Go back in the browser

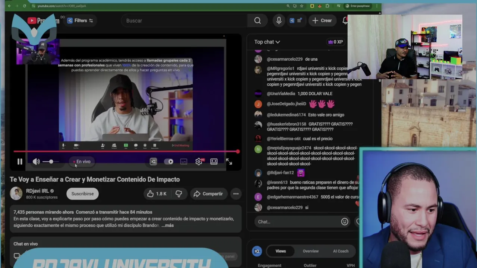click(9, 6)
